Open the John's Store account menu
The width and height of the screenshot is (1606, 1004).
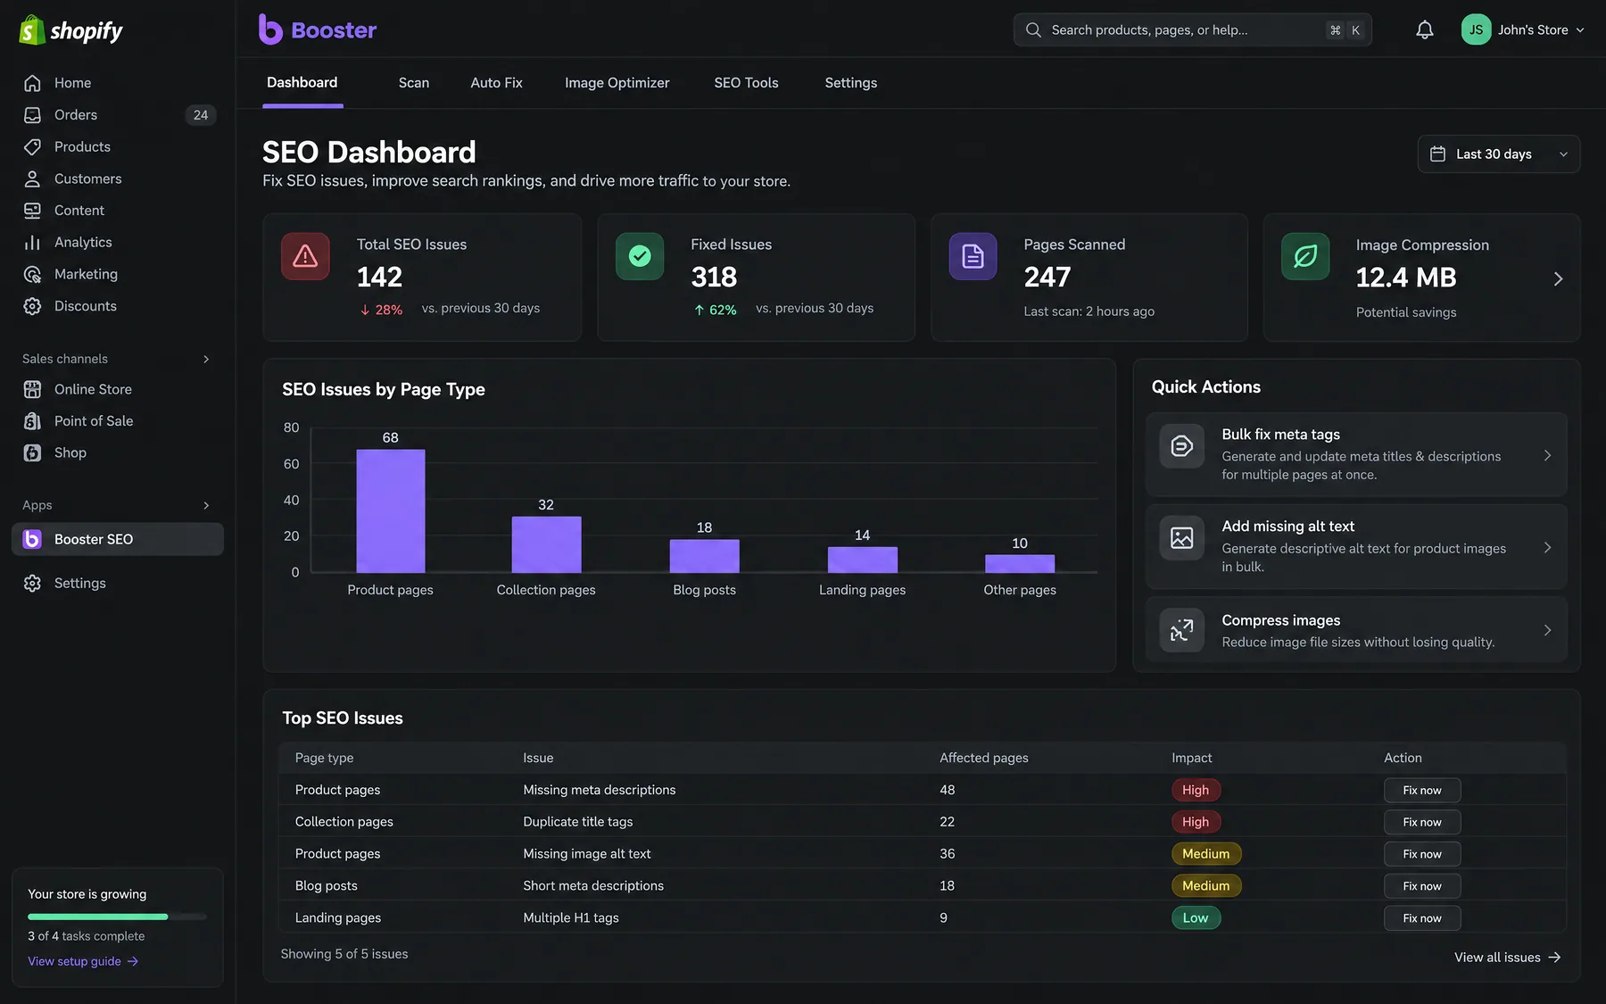tap(1523, 29)
